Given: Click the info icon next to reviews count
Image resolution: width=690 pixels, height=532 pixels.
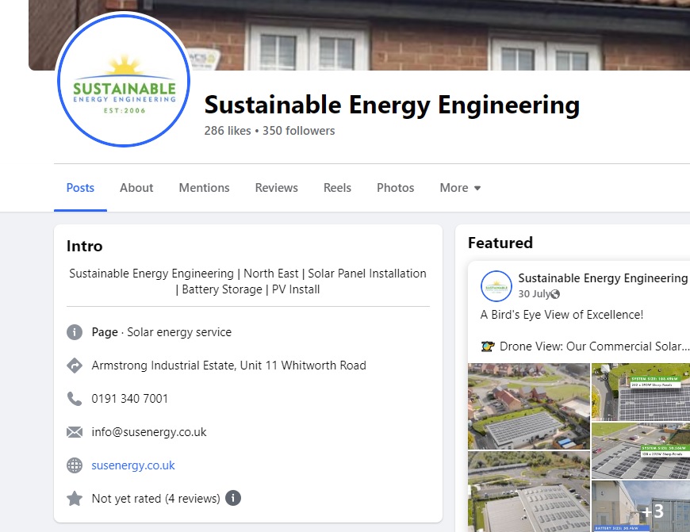Looking at the screenshot, I should point(233,498).
